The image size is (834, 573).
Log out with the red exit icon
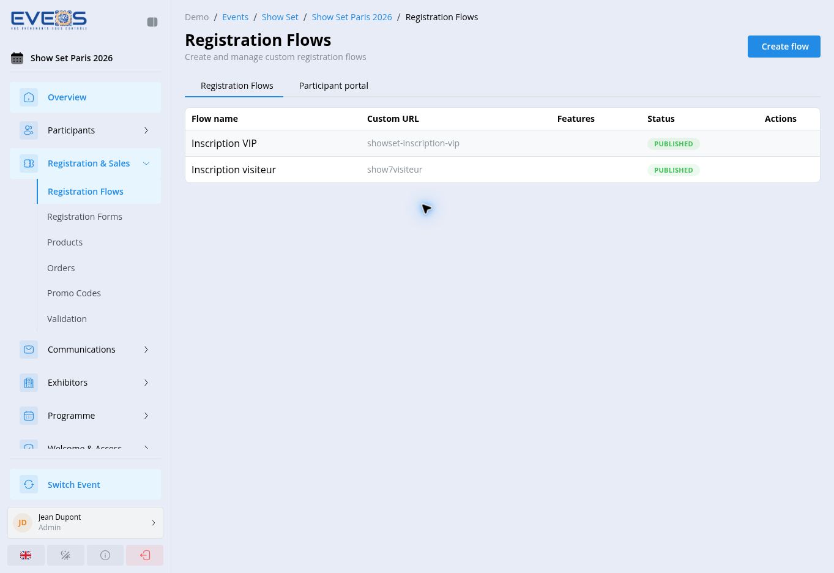click(145, 555)
